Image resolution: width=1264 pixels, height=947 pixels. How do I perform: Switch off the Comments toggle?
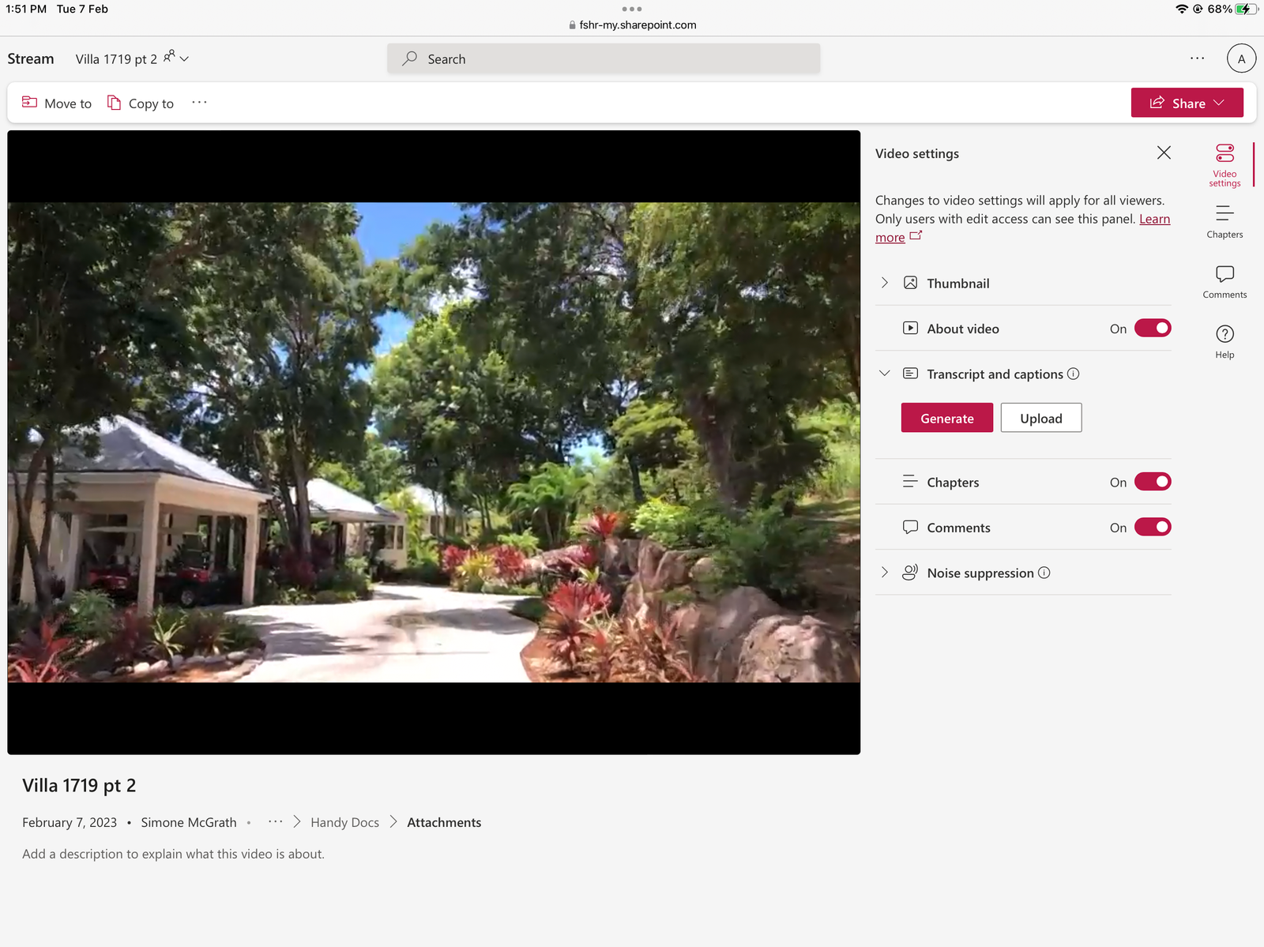[x=1153, y=527]
